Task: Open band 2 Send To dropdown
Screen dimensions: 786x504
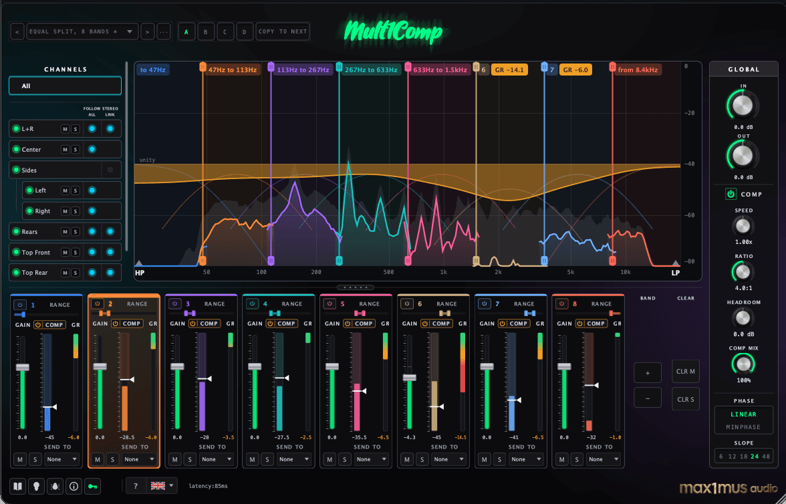Action: click(139, 459)
